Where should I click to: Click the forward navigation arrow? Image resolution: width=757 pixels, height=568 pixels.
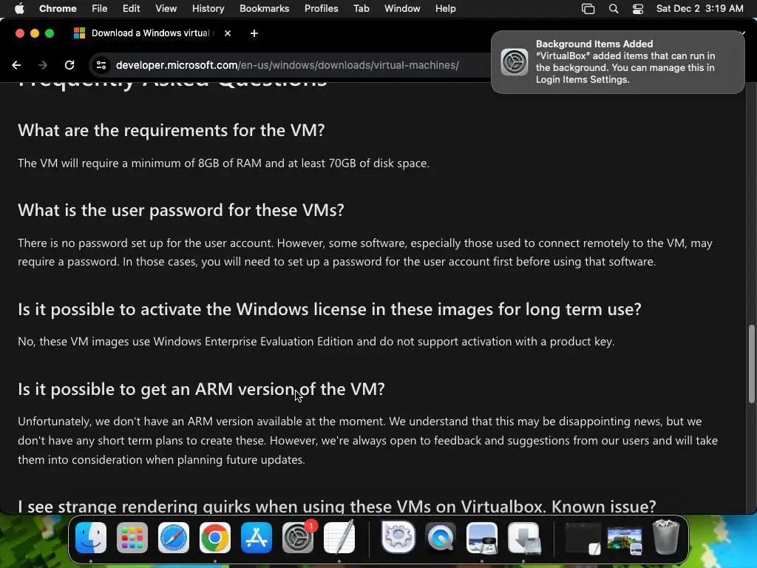coord(43,65)
